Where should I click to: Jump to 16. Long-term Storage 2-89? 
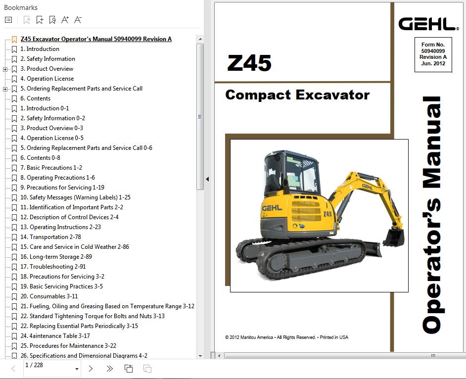[56, 257]
